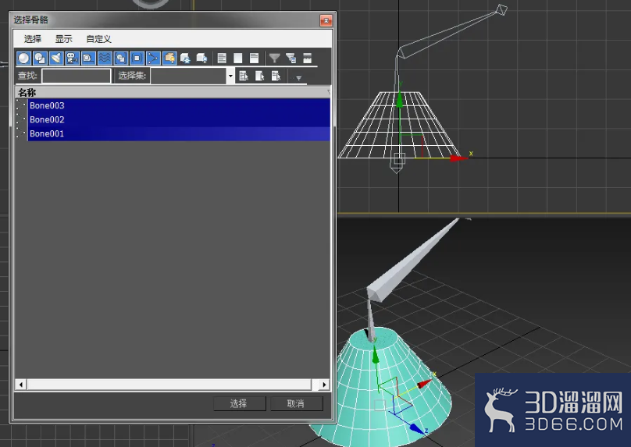Click the 名称 column header
Viewport: 631px width, 447px height.
(173, 93)
